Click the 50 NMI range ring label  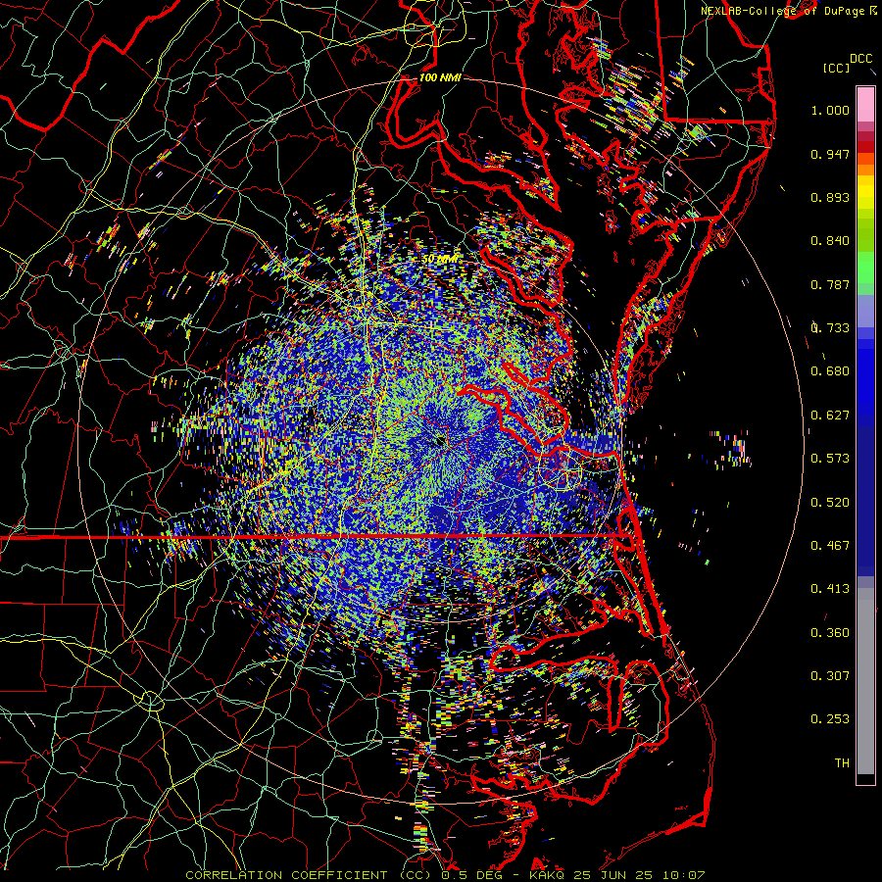point(440,259)
